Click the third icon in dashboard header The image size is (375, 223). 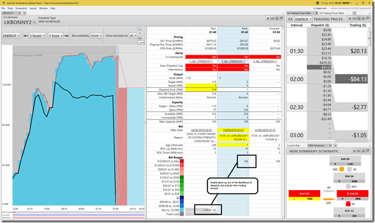click(x=277, y=18)
